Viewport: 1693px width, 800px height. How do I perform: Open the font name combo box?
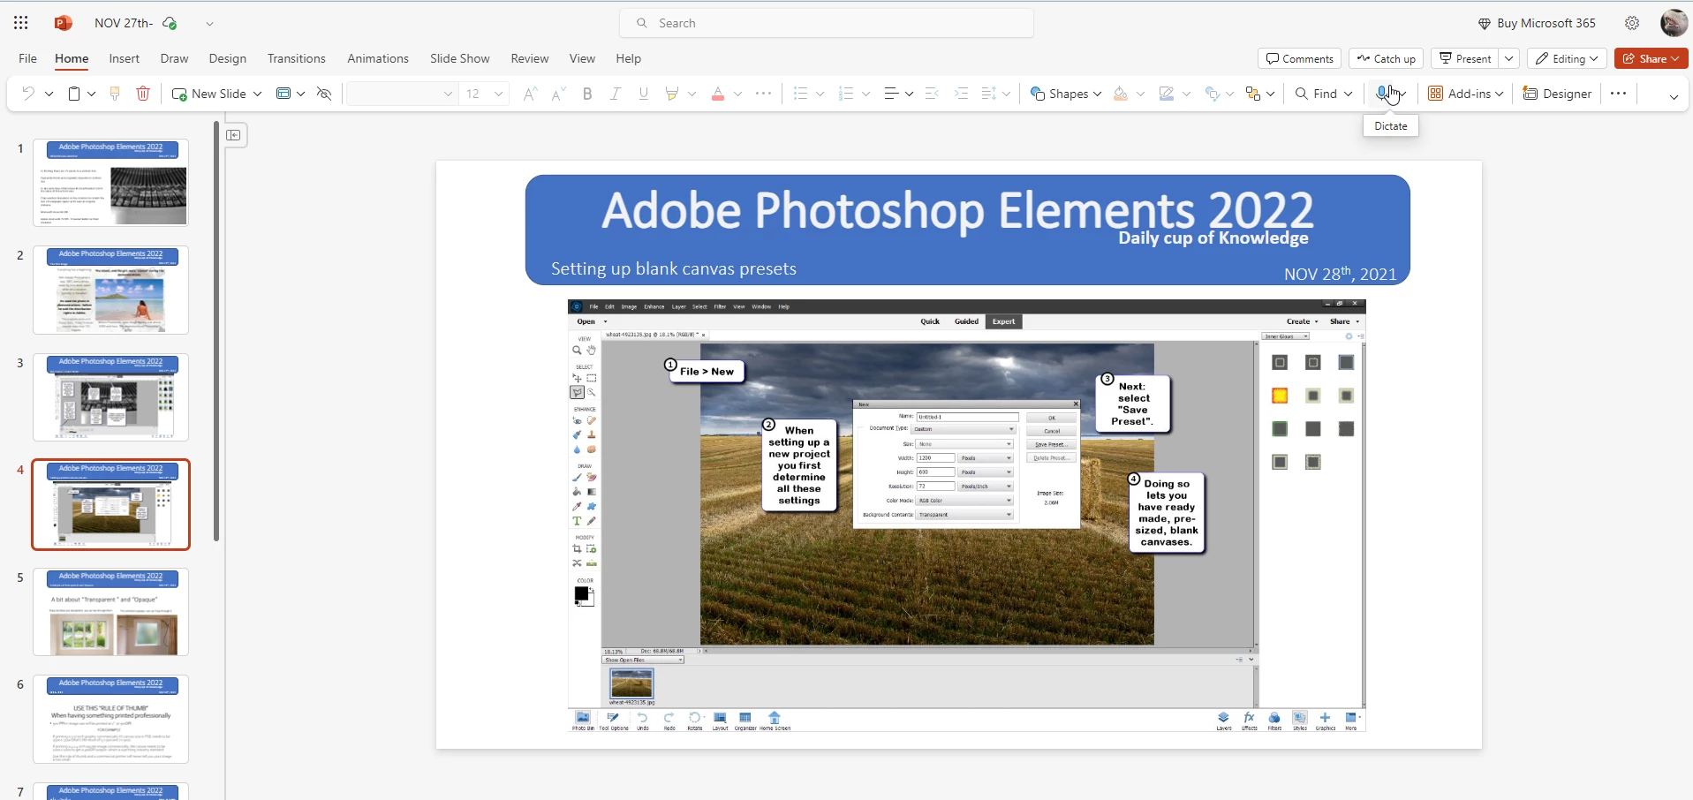click(x=403, y=94)
